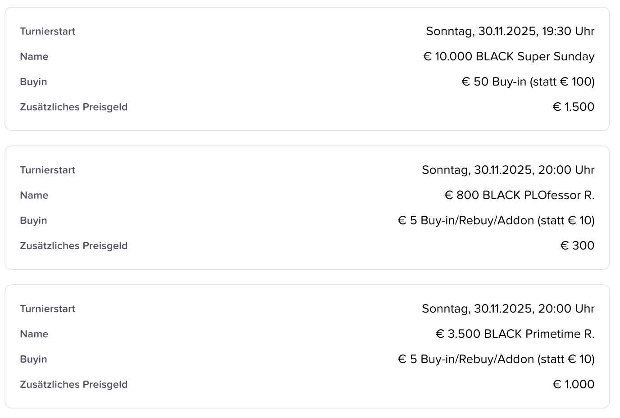Select the 'Sonntag, 30.11.2025, 19:30 Uhr' start time
620x418 pixels.
pos(510,31)
